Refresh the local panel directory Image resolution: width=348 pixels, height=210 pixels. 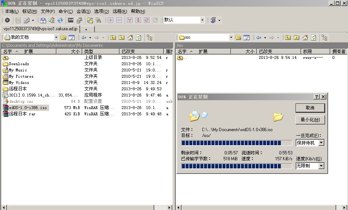(x=139, y=38)
